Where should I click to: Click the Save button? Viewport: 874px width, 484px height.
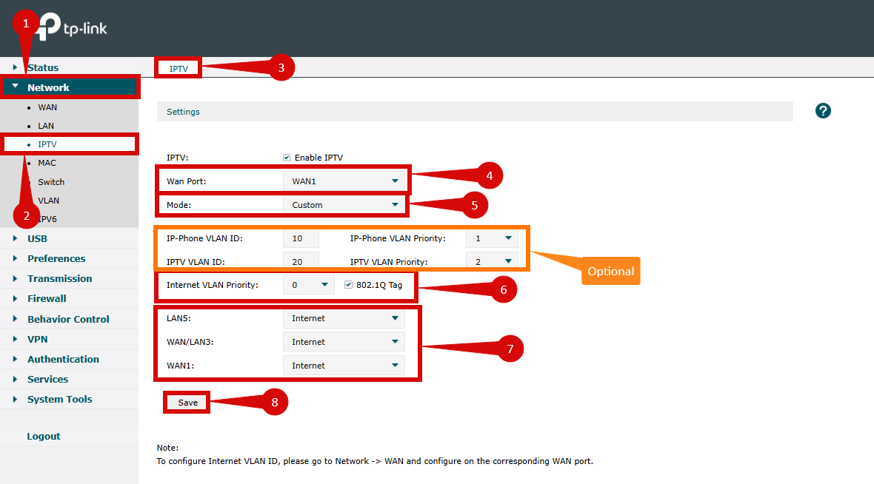(187, 403)
